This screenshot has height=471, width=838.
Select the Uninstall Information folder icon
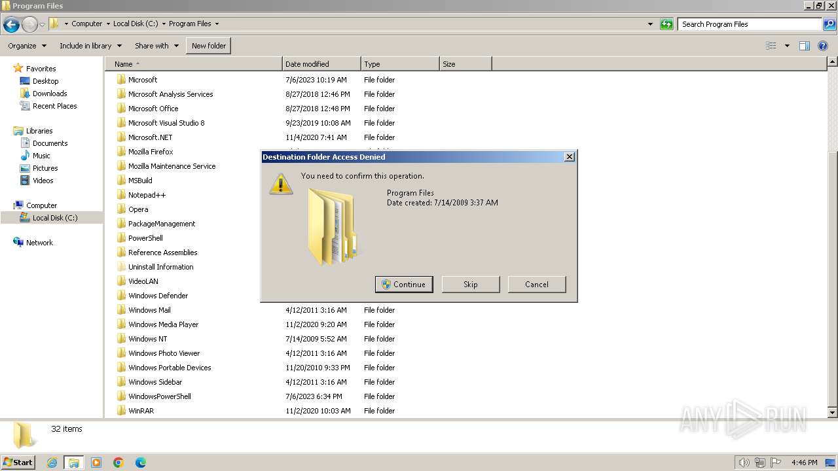[x=121, y=267]
